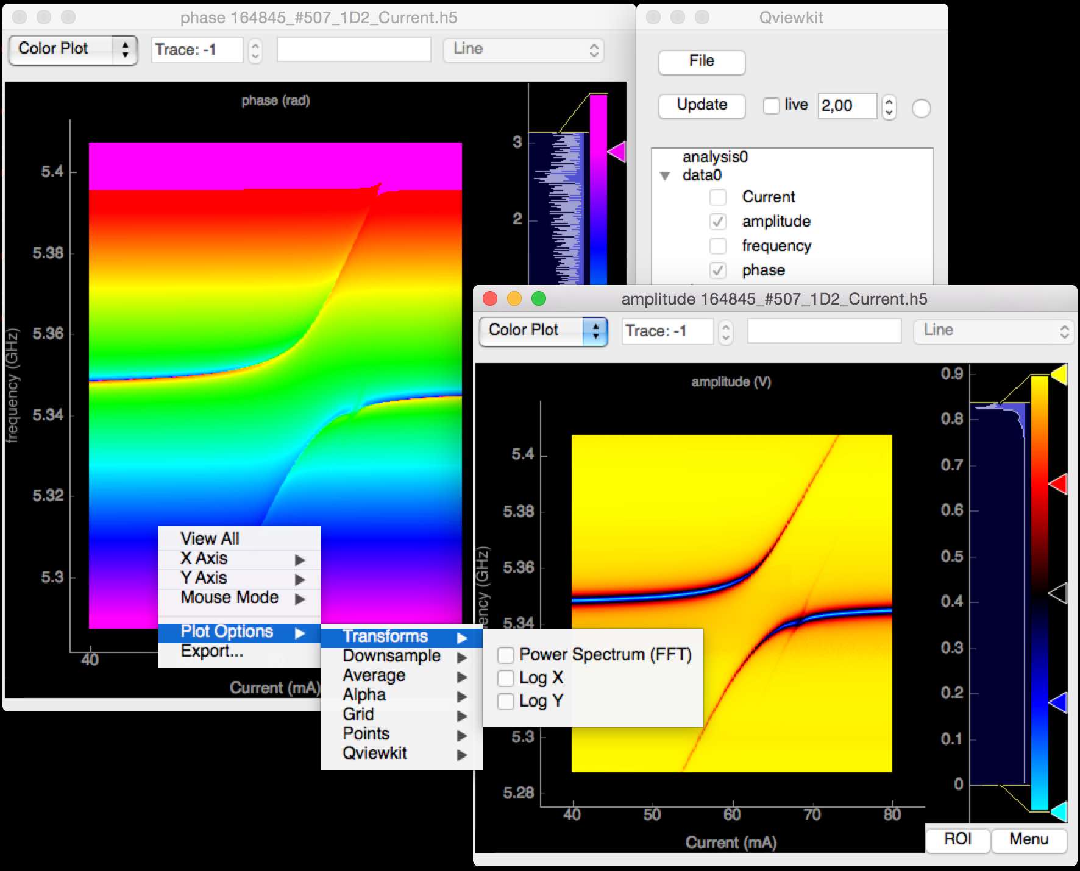This screenshot has height=871, width=1080.
Task: Toggle the live checkbox in Qviewkit
Action: pos(771,105)
